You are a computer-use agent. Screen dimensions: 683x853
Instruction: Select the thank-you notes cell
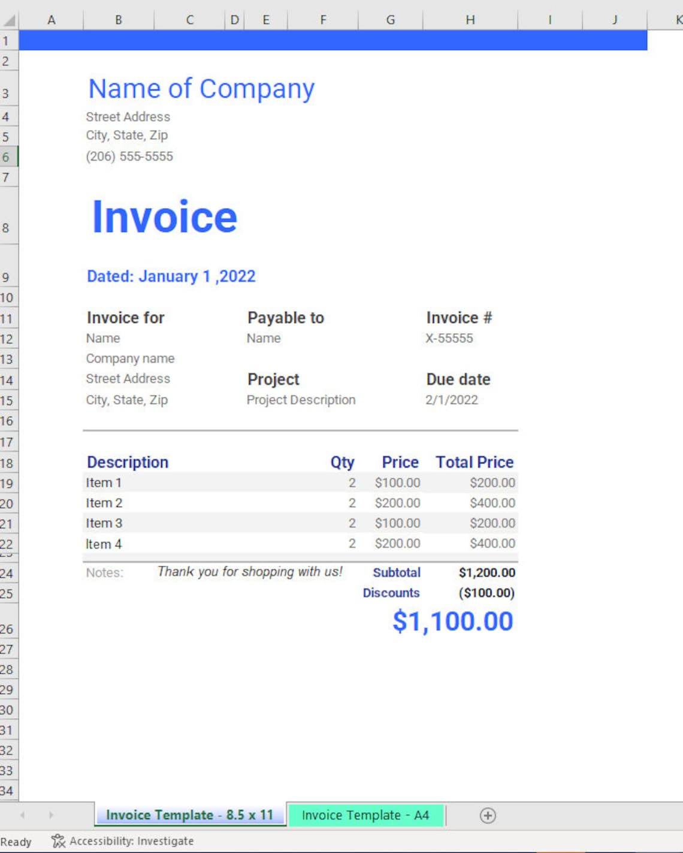[x=249, y=572]
